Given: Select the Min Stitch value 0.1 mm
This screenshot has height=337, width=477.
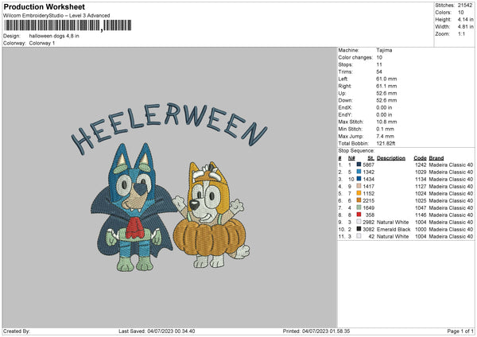Looking at the screenshot, I should (385, 129).
